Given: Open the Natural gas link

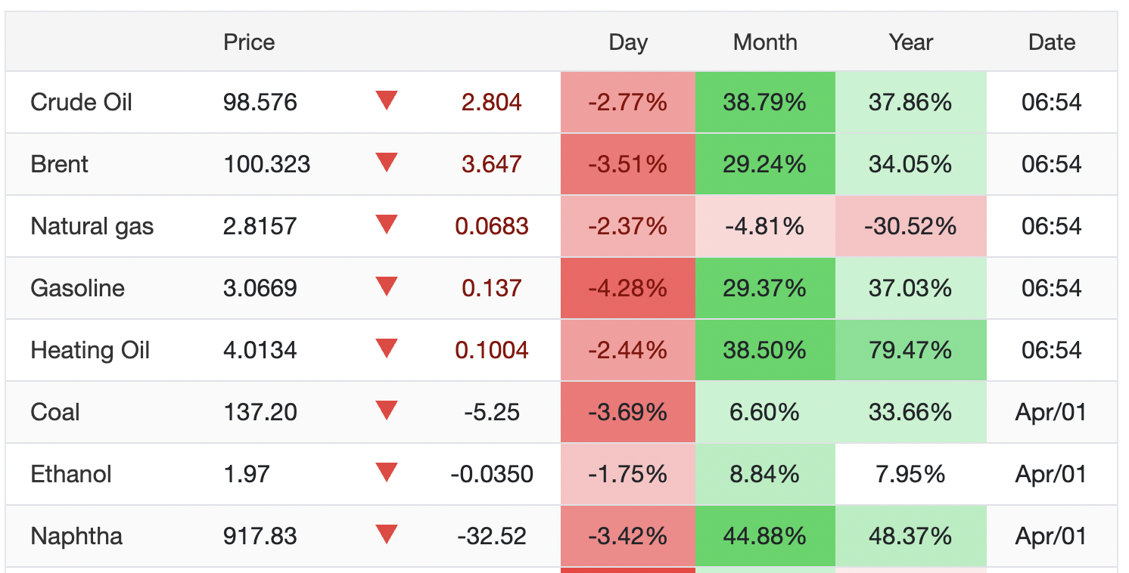Looking at the screenshot, I should [x=92, y=226].
